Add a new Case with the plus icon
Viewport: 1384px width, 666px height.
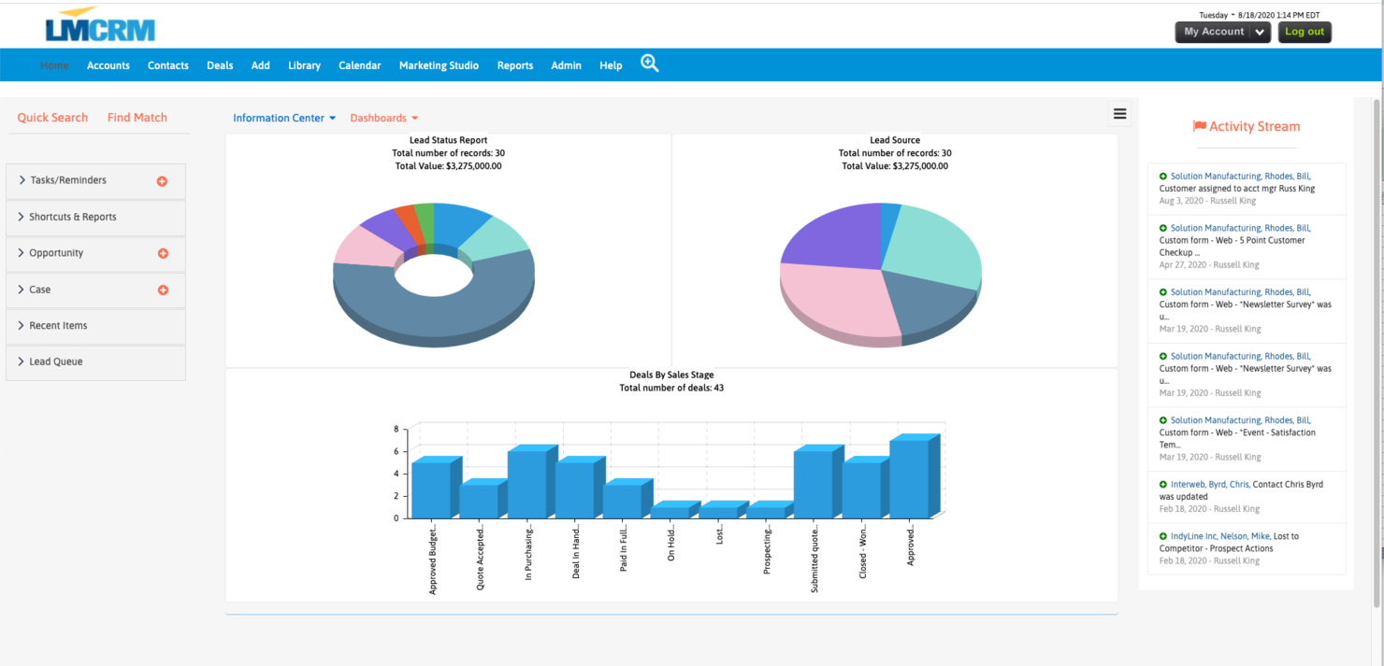[164, 290]
